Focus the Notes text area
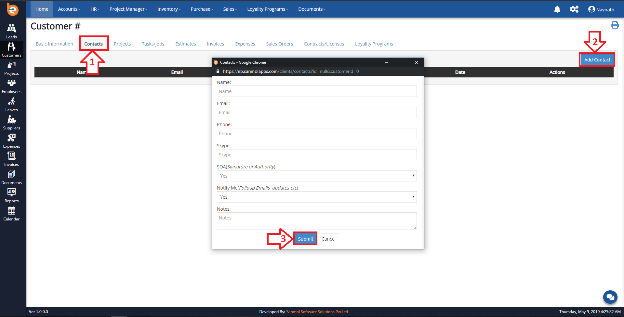This screenshot has height=317, width=624. coord(317,221)
